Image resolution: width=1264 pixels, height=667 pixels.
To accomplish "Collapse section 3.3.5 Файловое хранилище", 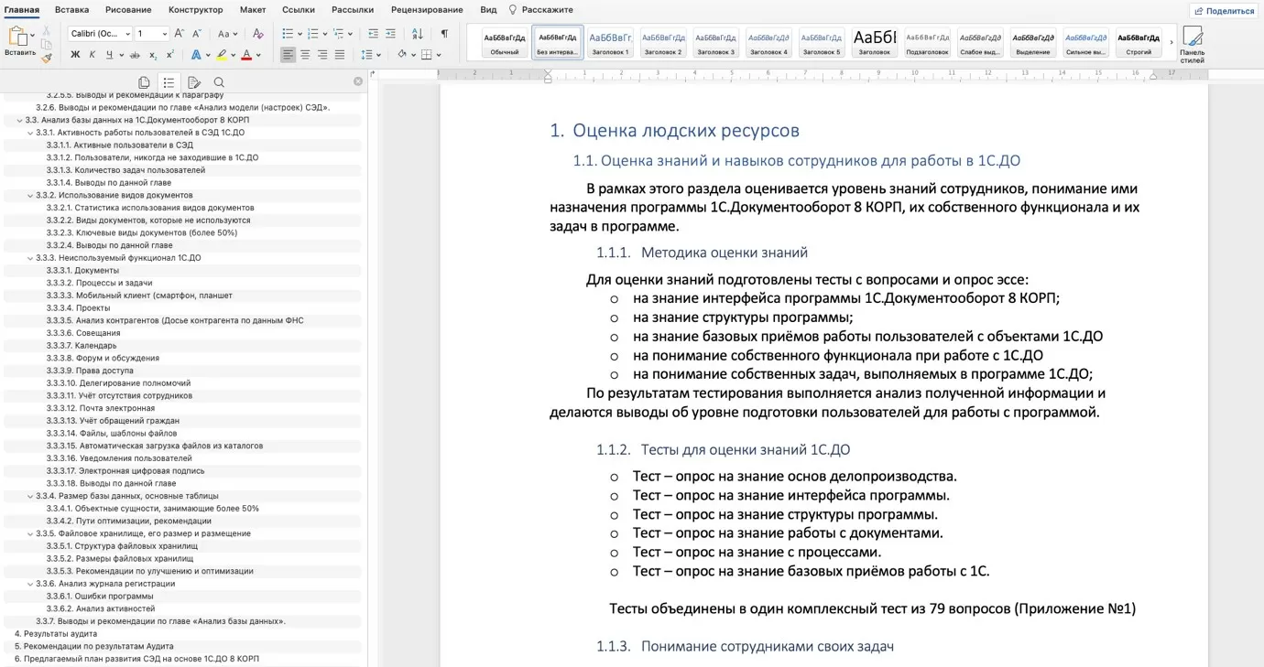I will click(30, 533).
